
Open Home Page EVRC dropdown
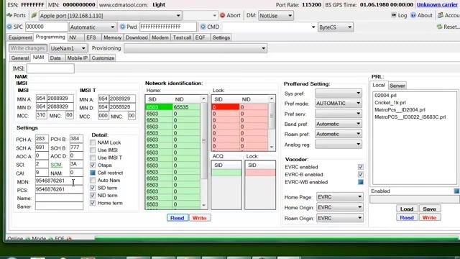340,197
